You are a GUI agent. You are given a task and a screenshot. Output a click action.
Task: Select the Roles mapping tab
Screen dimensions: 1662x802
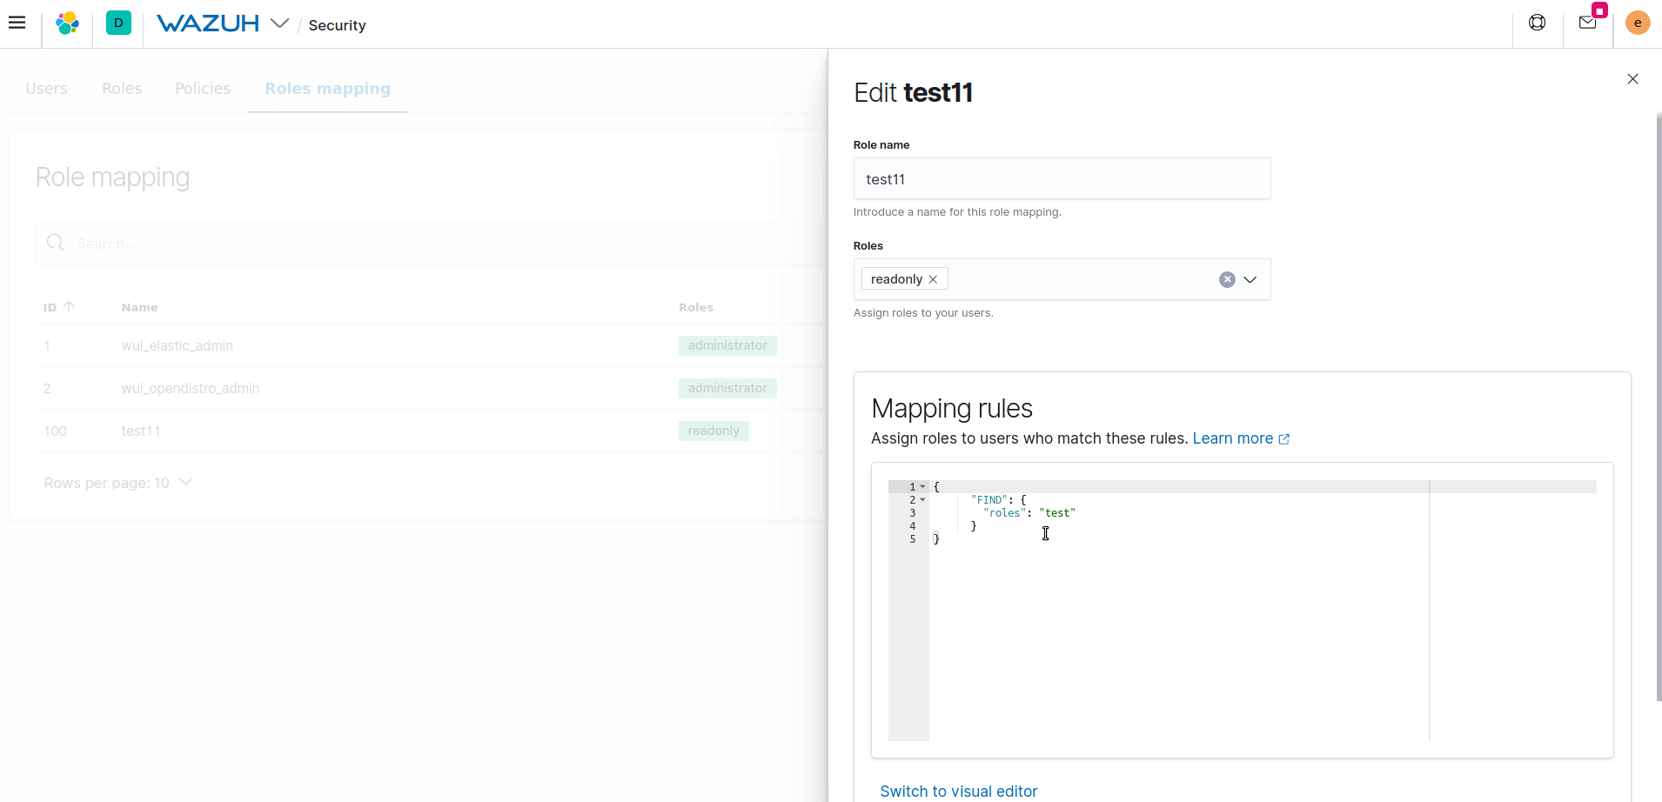click(328, 89)
